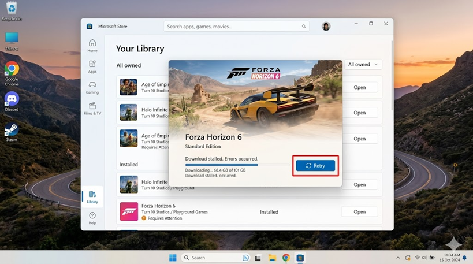The height and width of the screenshot is (264, 473).
Task: Open Films & TV section
Action: 92,109
